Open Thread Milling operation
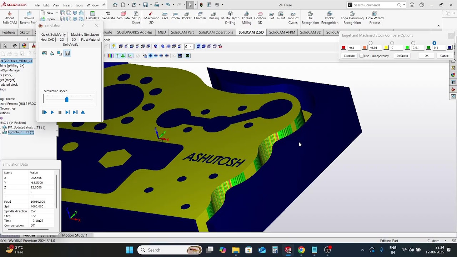The height and width of the screenshot is (257, 457). tap(247, 18)
